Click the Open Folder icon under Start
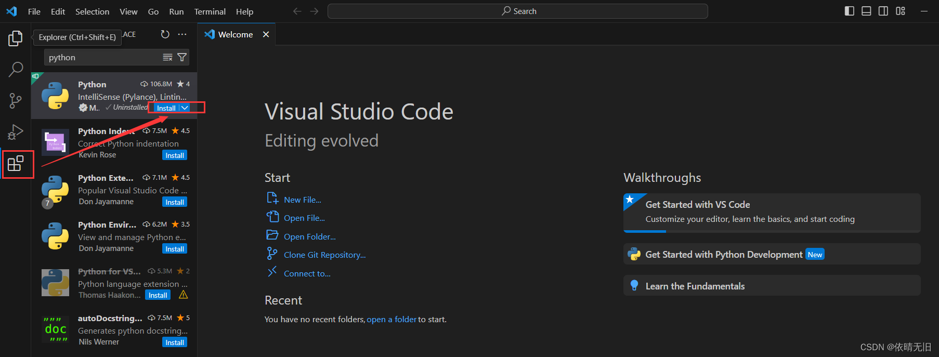 pos(272,235)
